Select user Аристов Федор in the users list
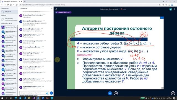Screen dimensions: 177x100 click(x=9, y=51)
